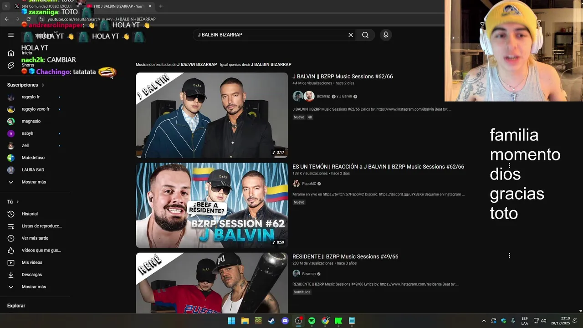Image resolution: width=583 pixels, height=328 pixels.
Task: Play BZRP SESSION #62 reaction thumbnail
Action: [212, 205]
